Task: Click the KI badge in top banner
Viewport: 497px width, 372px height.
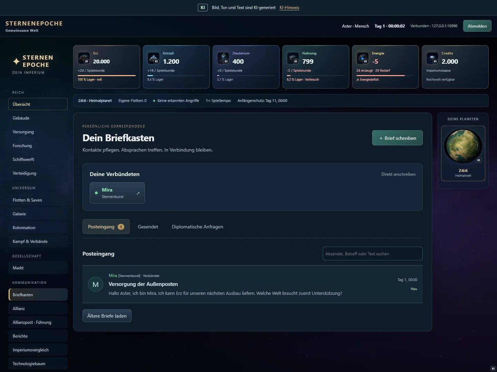Action: coord(203,8)
